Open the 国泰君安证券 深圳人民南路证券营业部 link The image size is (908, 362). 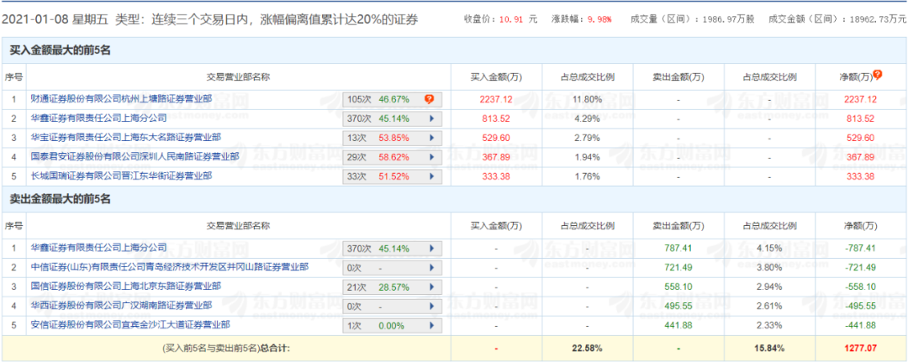coord(135,156)
